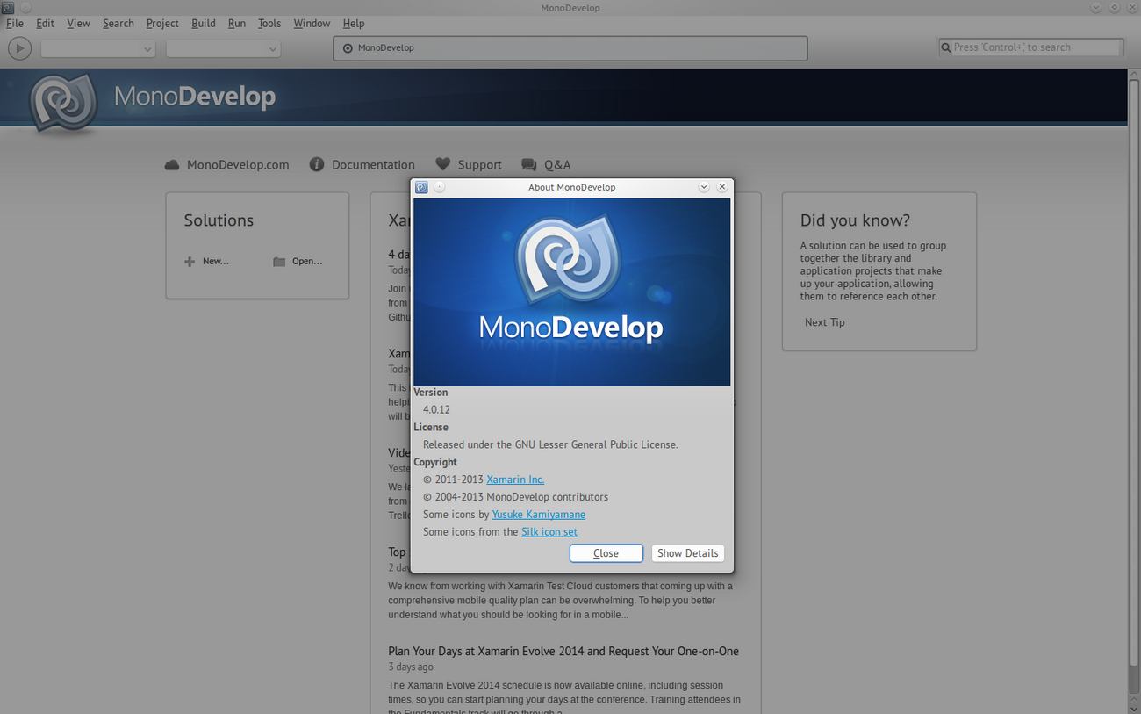Click the MonoDevelop logo in header banner
This screenshot has width=1141, height=714.
pyautogui.click(x=63, y=104)
